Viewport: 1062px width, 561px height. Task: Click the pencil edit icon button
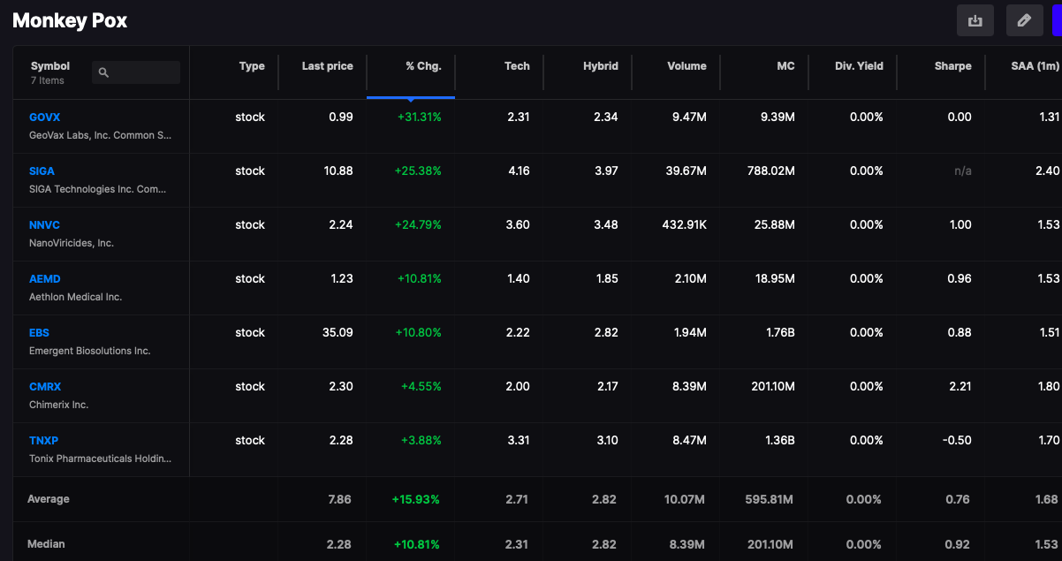coord(1025,20)
